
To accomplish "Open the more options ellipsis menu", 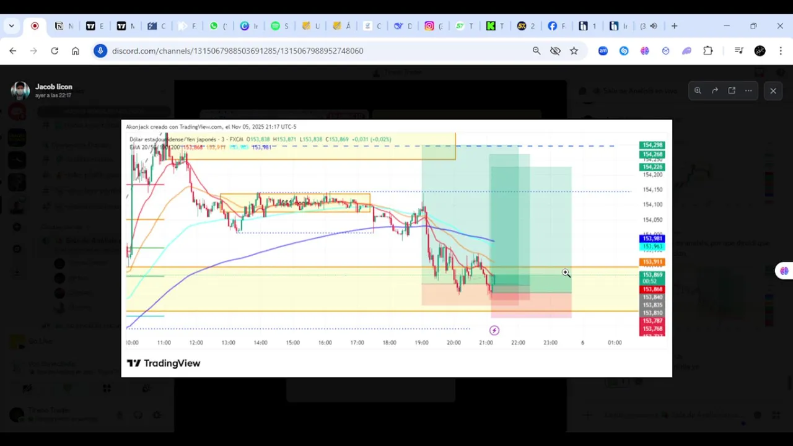I will tap(748, 90).
